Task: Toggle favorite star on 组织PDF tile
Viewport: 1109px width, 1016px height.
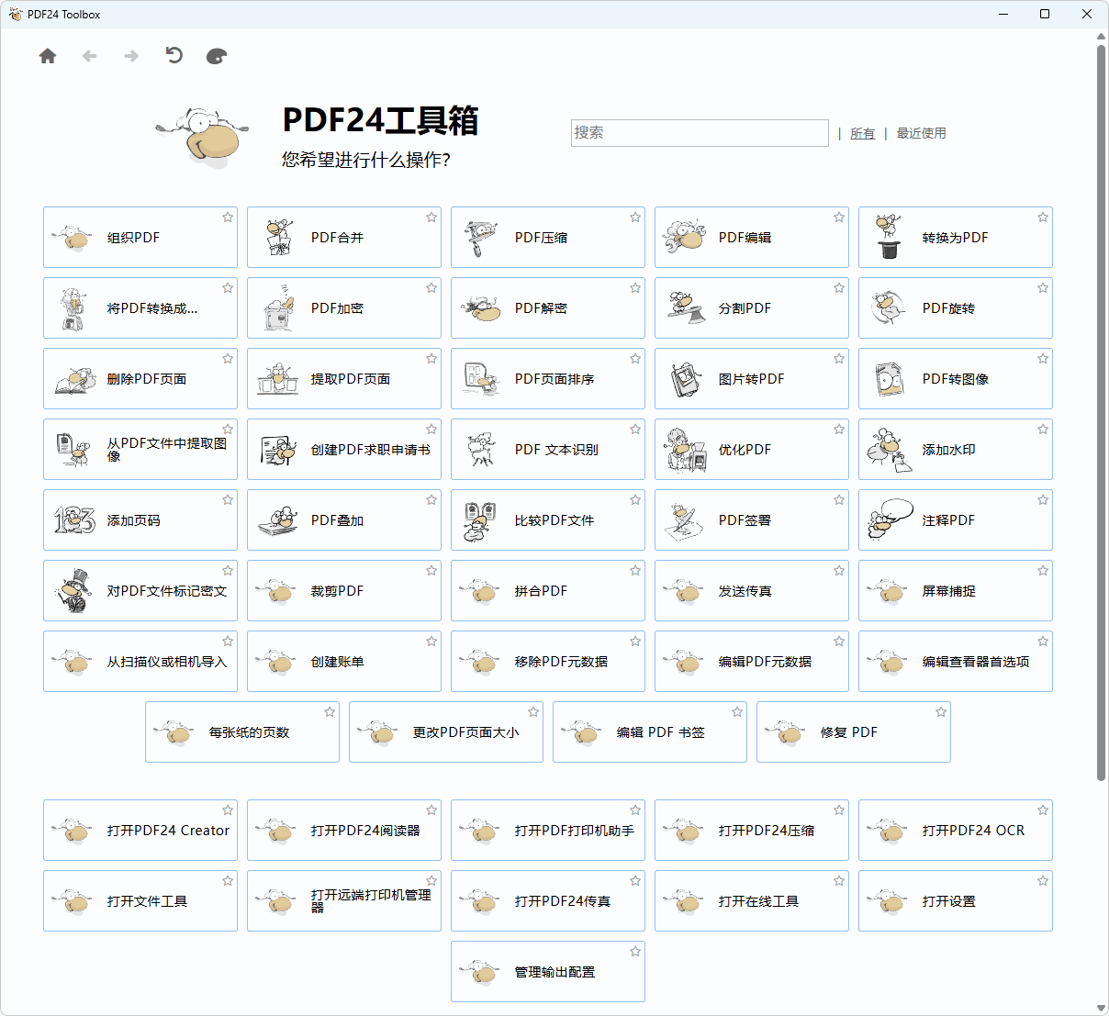Action: 228,218
